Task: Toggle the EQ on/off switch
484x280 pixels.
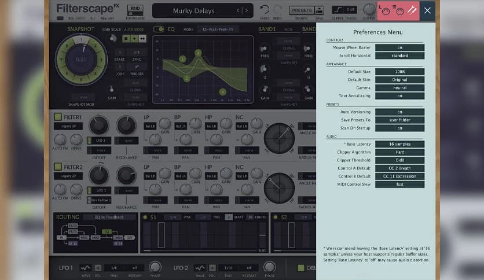Action: 159,29
